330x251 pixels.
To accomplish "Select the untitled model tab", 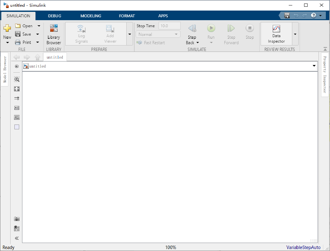I will coord(55,57).
